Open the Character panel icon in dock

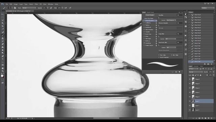(x=186, y=40)
